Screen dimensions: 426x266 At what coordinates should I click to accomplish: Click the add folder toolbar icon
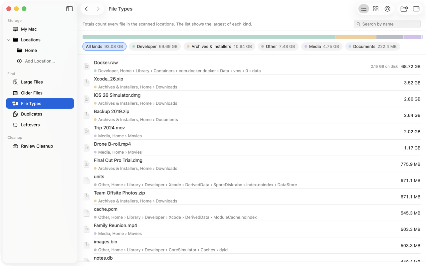[404, 9]
